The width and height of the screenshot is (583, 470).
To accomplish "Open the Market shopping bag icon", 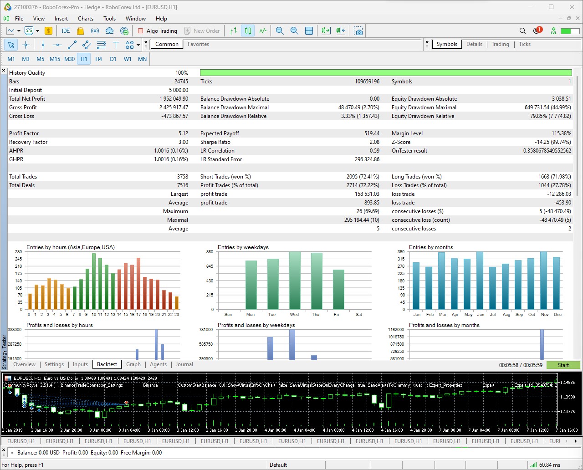I will (x=81, y=31).
